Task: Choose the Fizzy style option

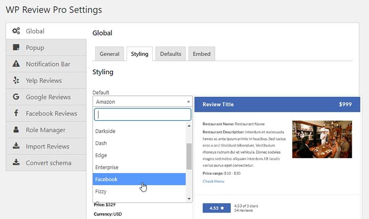Action: point(139,191)
